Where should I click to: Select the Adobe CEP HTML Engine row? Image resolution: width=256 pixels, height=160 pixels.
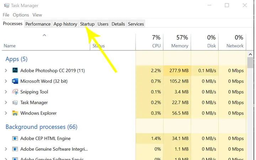124,138
